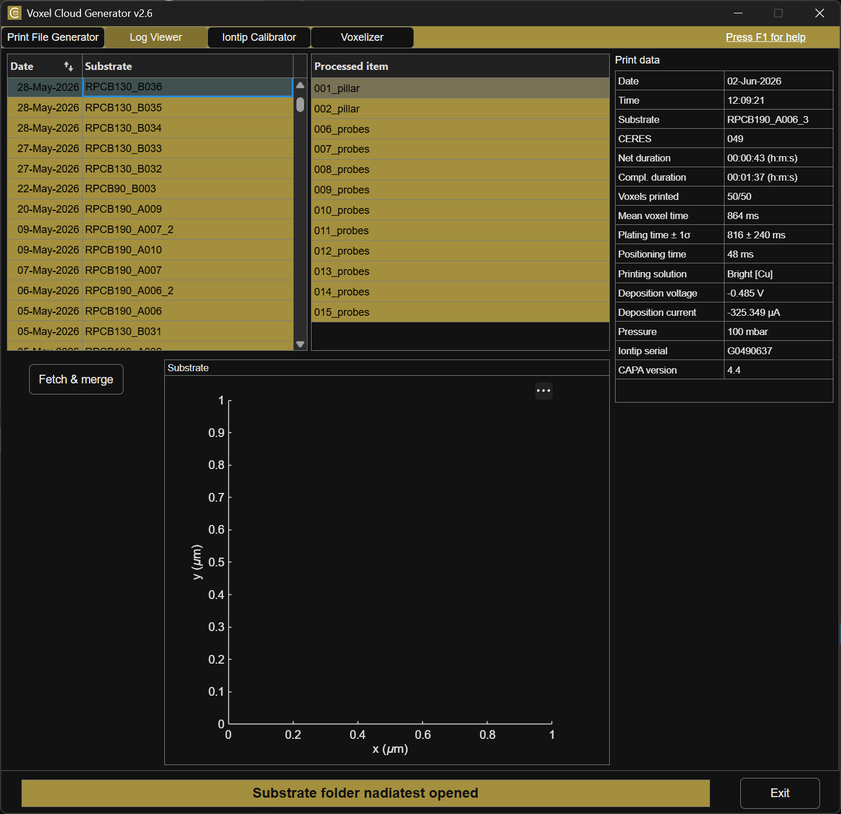This screenshot has height=814, width=841.
Task: Select substrate row RPCB190_A010
Action: click(x=150, y=250)
